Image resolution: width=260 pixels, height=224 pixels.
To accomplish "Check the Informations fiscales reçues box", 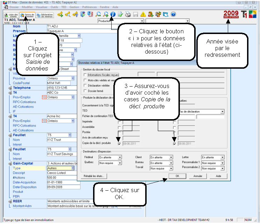I will [x=85, y=75].
